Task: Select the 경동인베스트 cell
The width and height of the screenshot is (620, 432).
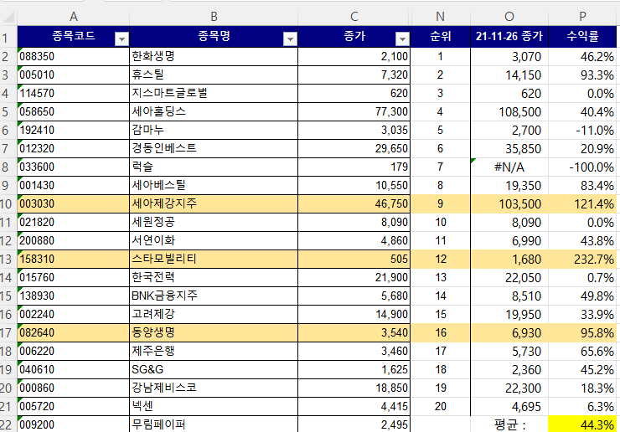Action: tap(214, 149)
